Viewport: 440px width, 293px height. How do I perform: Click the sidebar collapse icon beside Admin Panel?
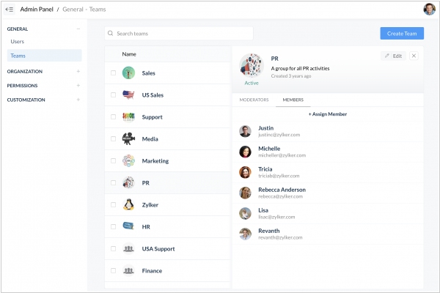tap(10, 10)
